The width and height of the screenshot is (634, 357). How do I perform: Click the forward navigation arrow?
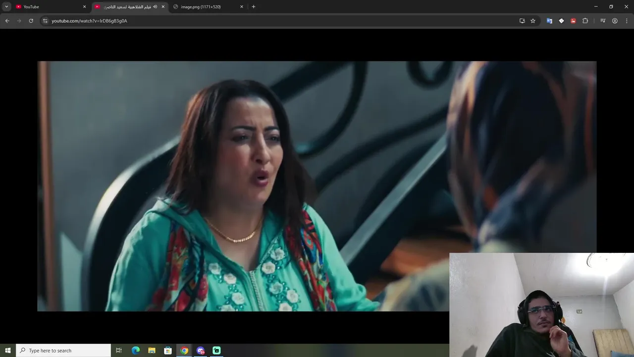pos(19,21)
